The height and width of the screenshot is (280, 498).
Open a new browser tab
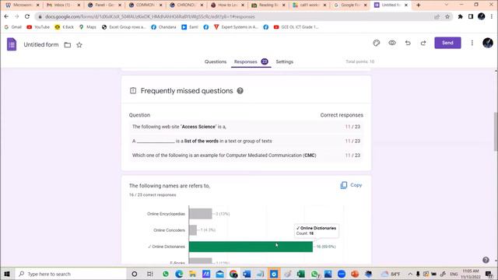pos(419,5)
